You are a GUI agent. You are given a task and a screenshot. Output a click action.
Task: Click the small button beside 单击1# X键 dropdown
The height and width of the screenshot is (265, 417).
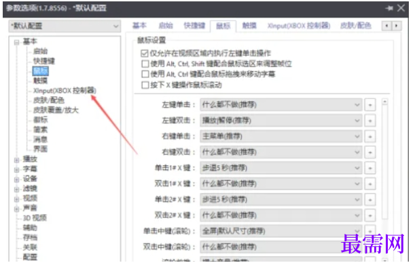[x=370, y=168]
